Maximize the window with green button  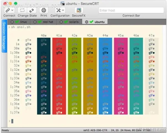pyautogui.click(x=16, y=4)
